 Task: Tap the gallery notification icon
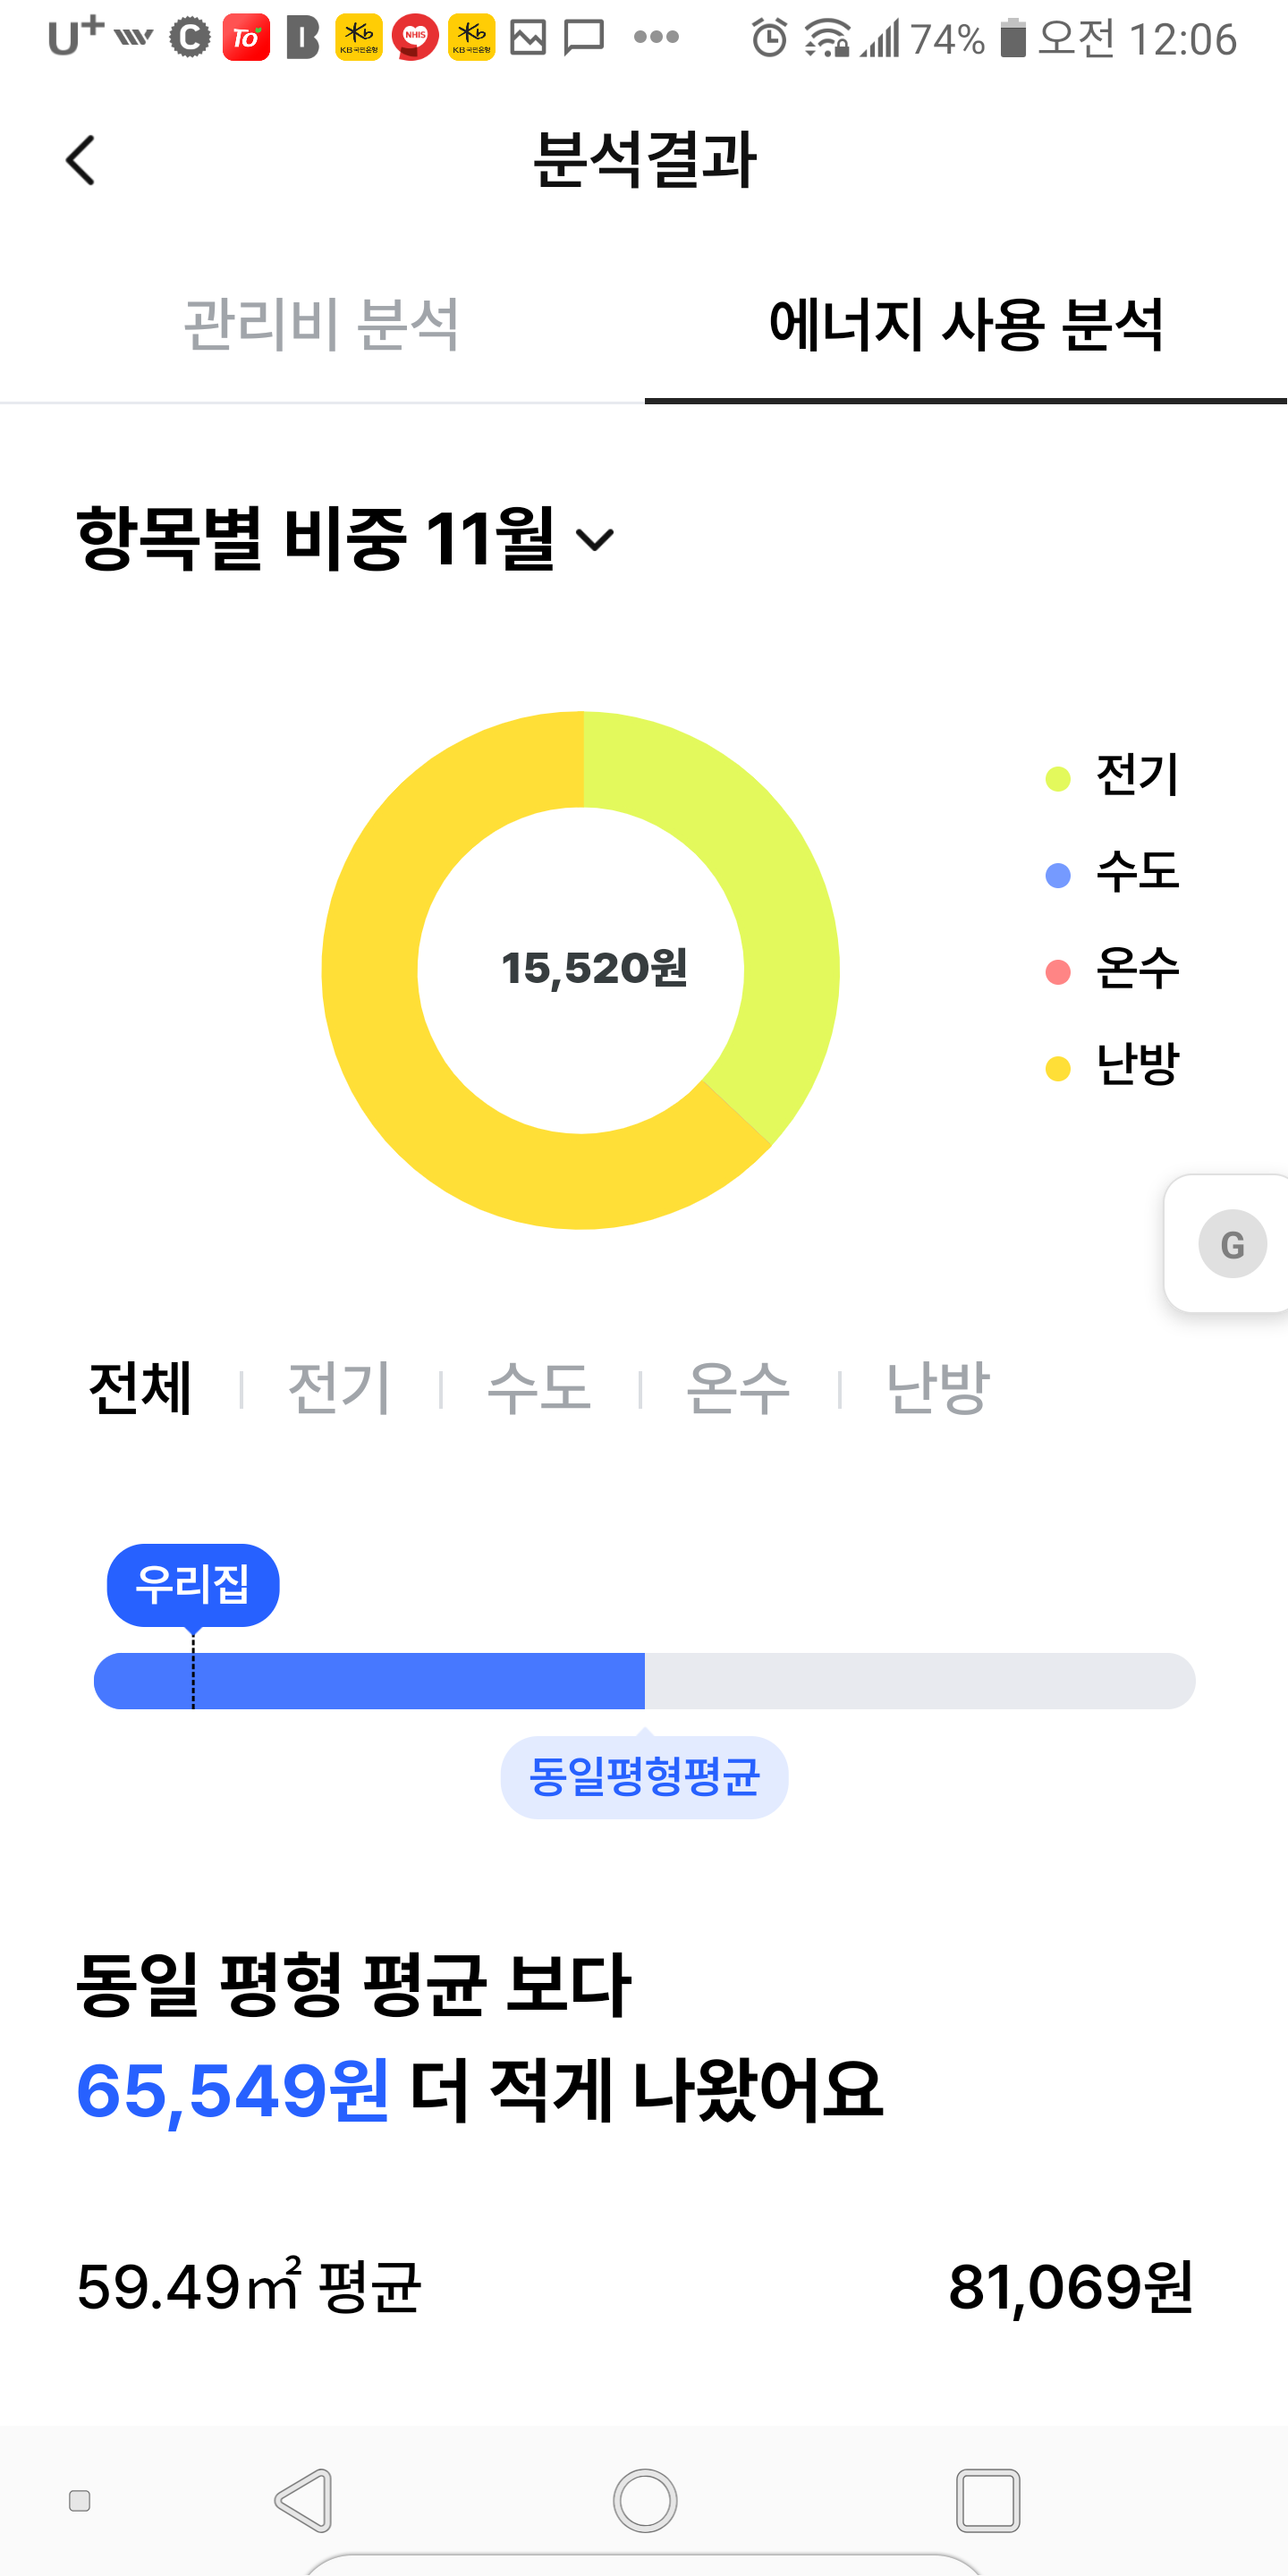[x=528, y=39]
